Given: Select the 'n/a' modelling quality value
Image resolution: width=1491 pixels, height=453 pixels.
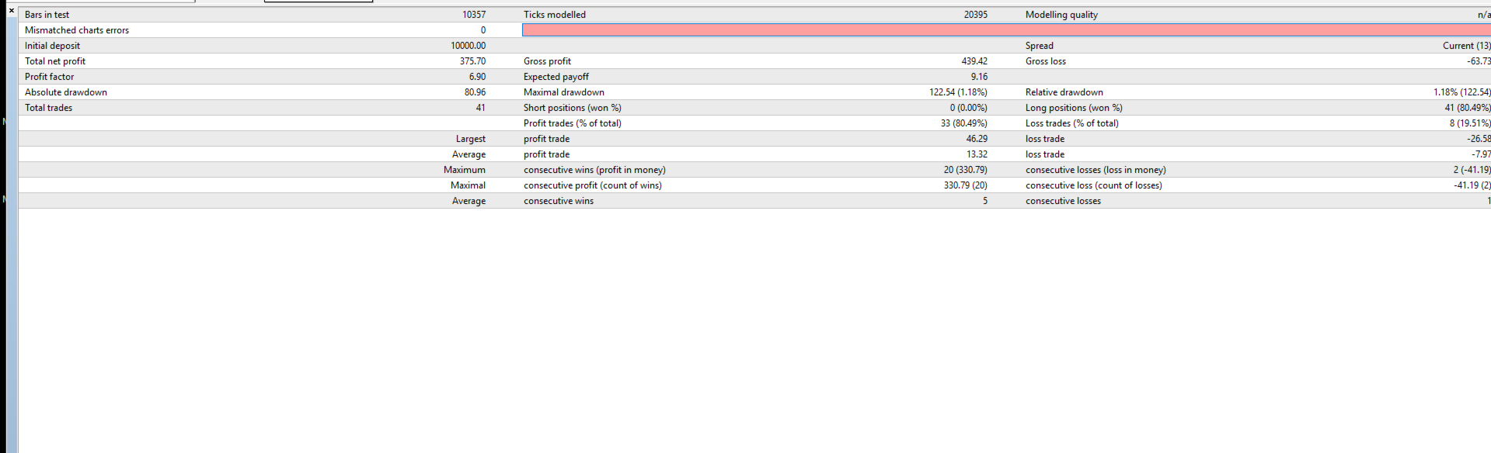Looking at the screenshot, I should click(1484, 15).
